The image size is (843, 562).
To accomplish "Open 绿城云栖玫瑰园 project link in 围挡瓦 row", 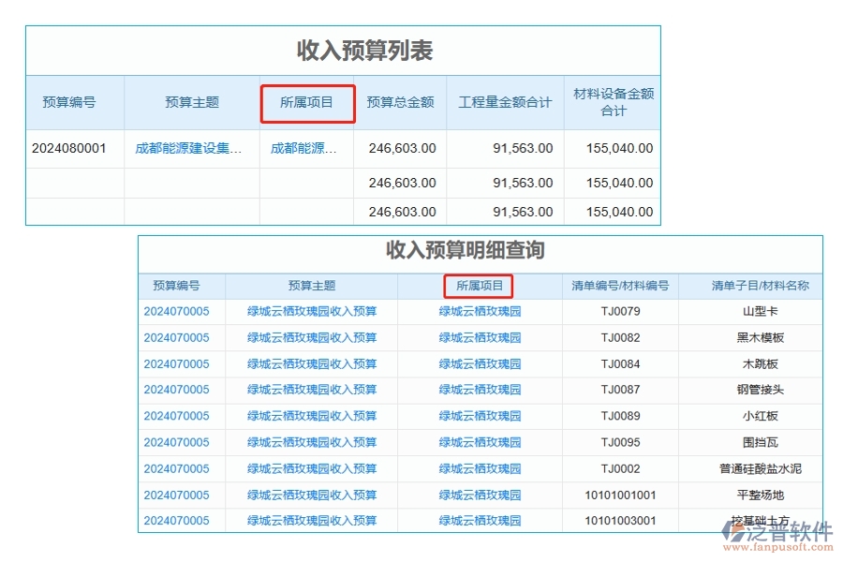I will pos(481,442).
